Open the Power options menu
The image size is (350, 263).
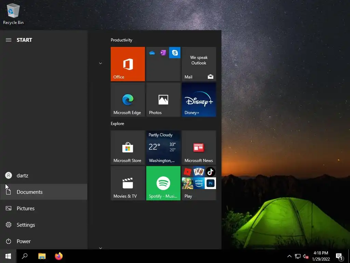click(44, 241)
